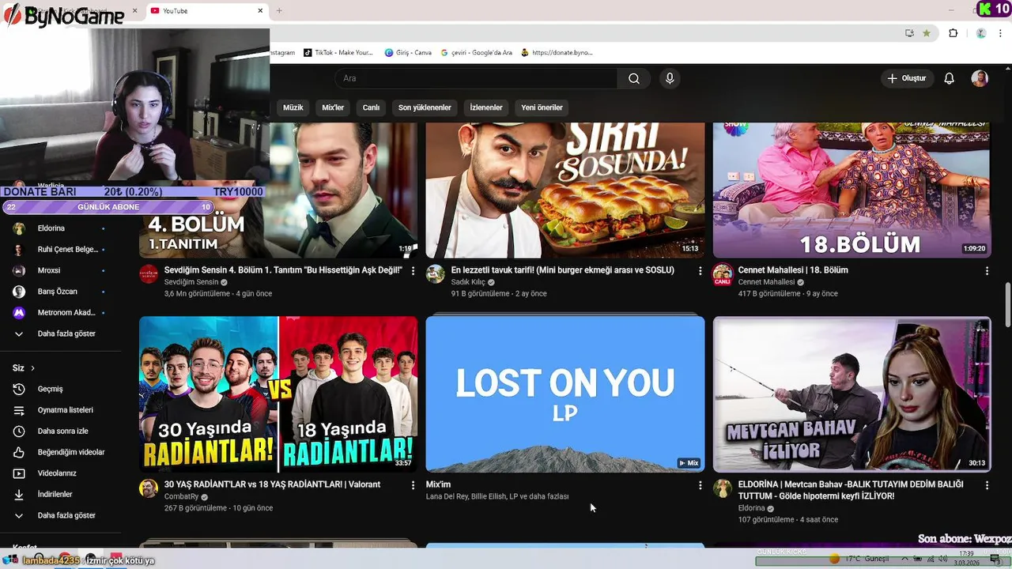
Task: Select the Son yüklenenler filter chip
Action: [425, 107]
